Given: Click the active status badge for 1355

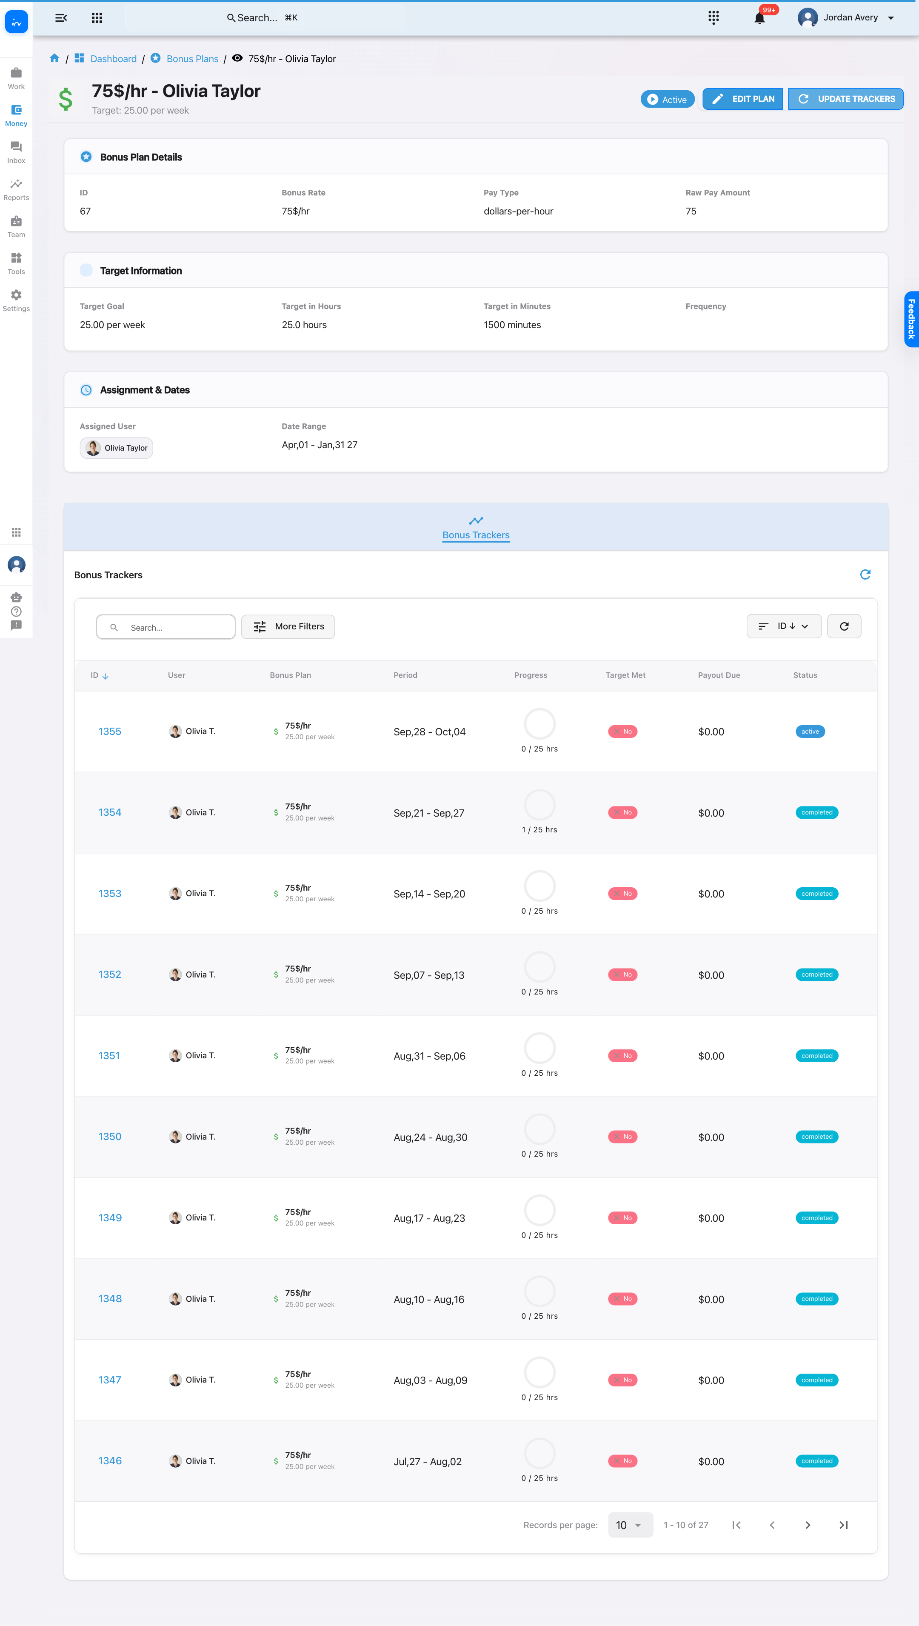Looking at the screenshot, I should [x=810, y=732].
